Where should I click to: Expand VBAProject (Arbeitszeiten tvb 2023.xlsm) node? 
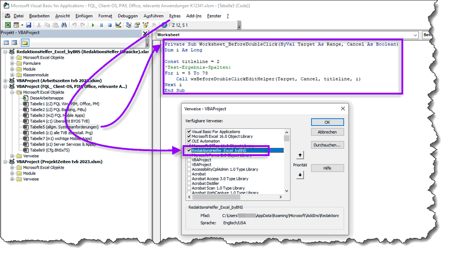pos(5,81)
